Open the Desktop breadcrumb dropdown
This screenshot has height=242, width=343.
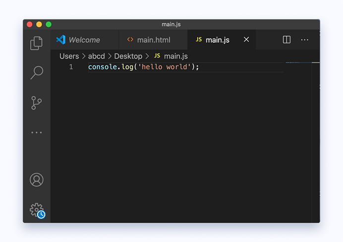(x=128, y=56)
